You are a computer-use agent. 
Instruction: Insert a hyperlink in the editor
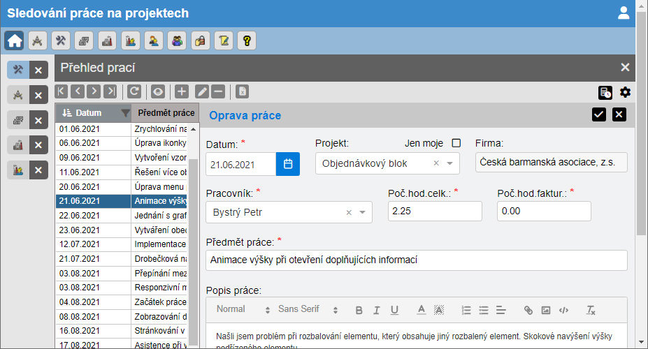[528, 310]
